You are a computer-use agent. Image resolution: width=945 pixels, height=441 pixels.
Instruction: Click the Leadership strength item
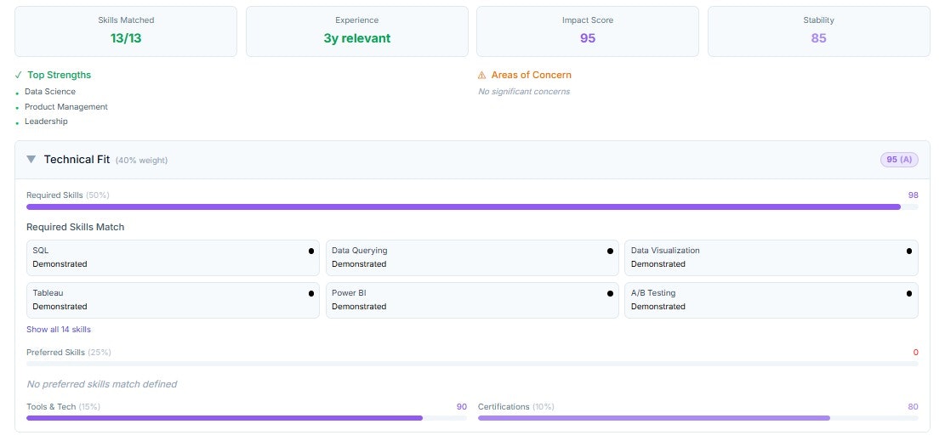46,122
